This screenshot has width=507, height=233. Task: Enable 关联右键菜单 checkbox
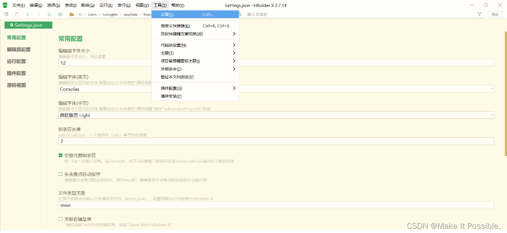(x=60, y=219)
